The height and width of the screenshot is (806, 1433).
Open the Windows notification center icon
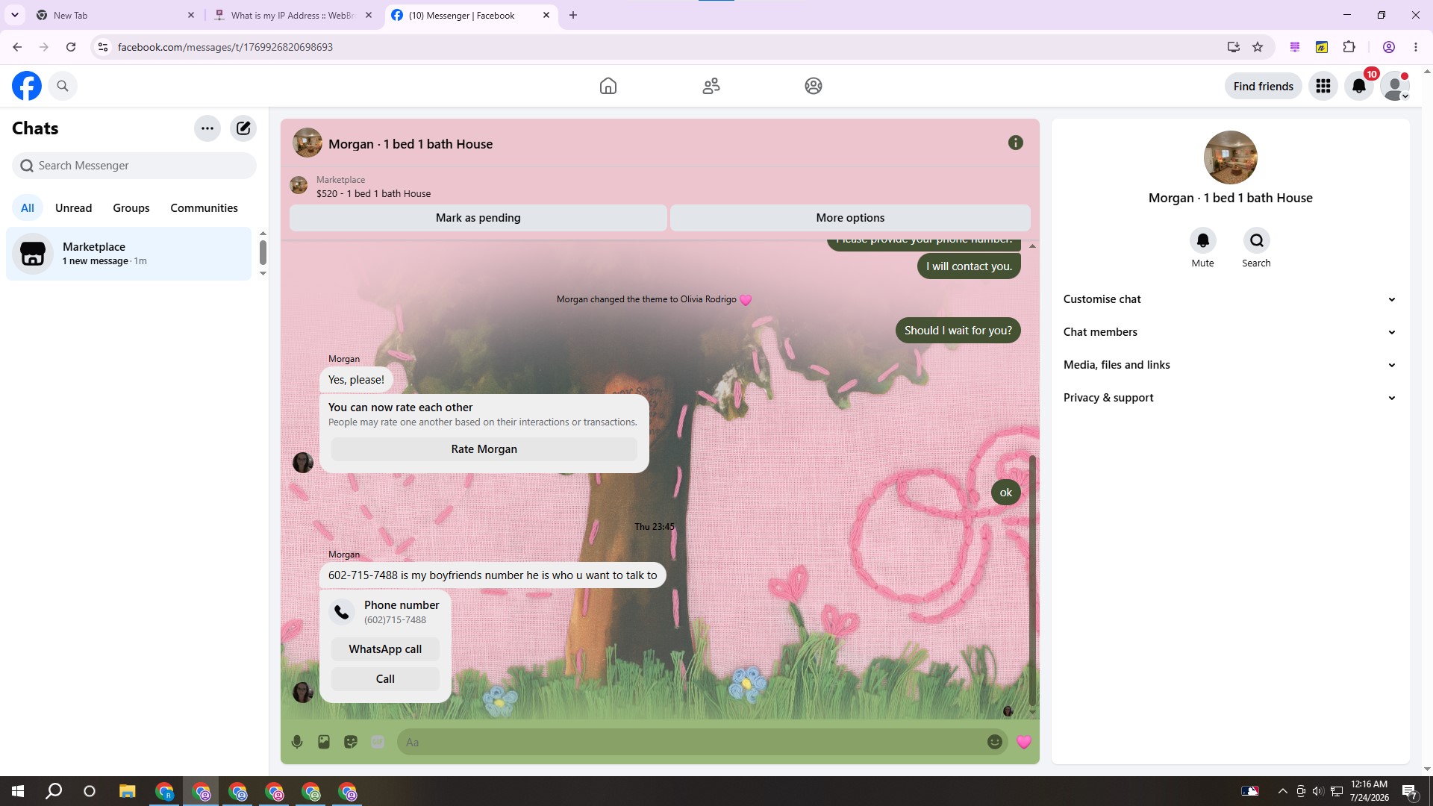pyautogui.click(x=1410, y=791)
